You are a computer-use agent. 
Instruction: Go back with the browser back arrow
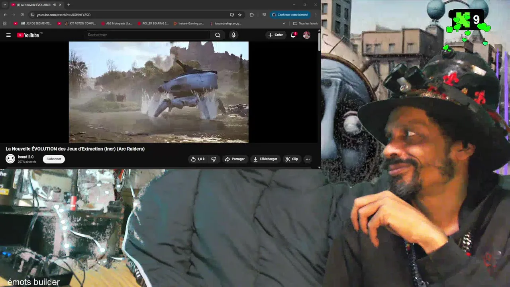coord(5,15)
